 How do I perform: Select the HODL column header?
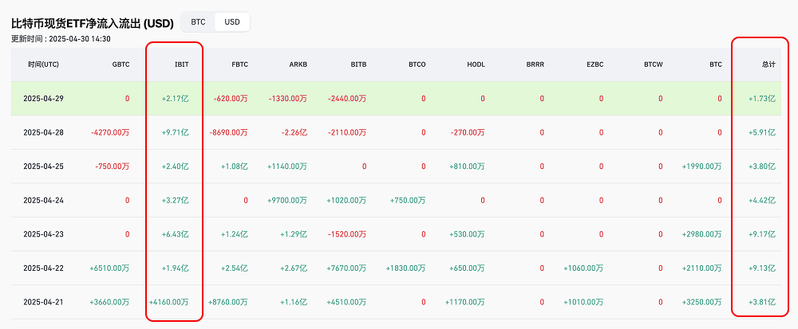476,64
